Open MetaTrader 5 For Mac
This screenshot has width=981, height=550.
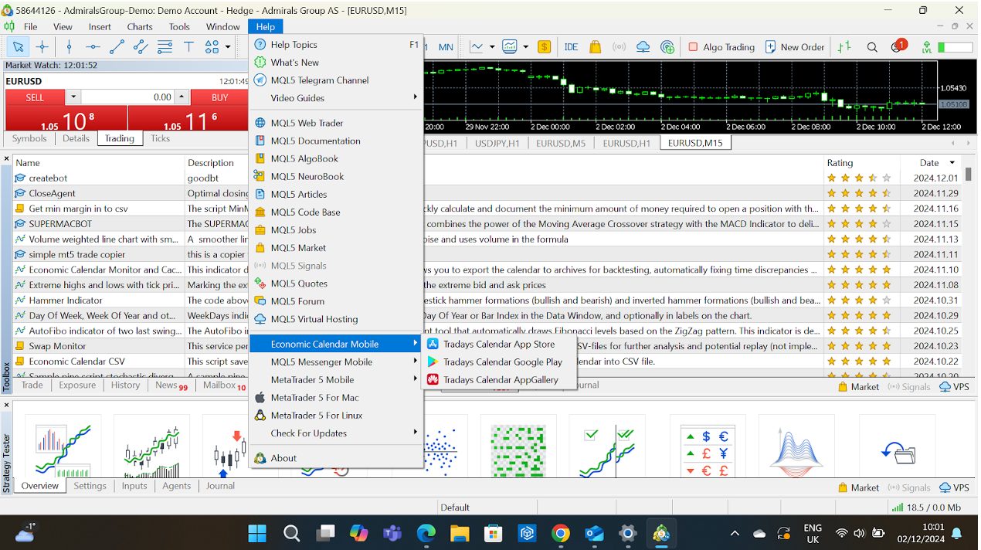coord(337,397)
